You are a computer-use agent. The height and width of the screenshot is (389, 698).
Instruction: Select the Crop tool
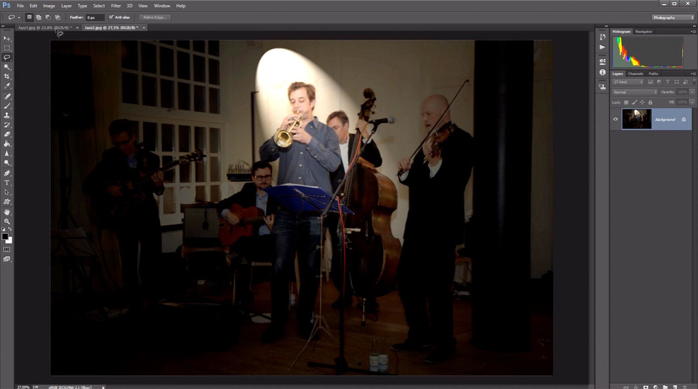[7, 76]
